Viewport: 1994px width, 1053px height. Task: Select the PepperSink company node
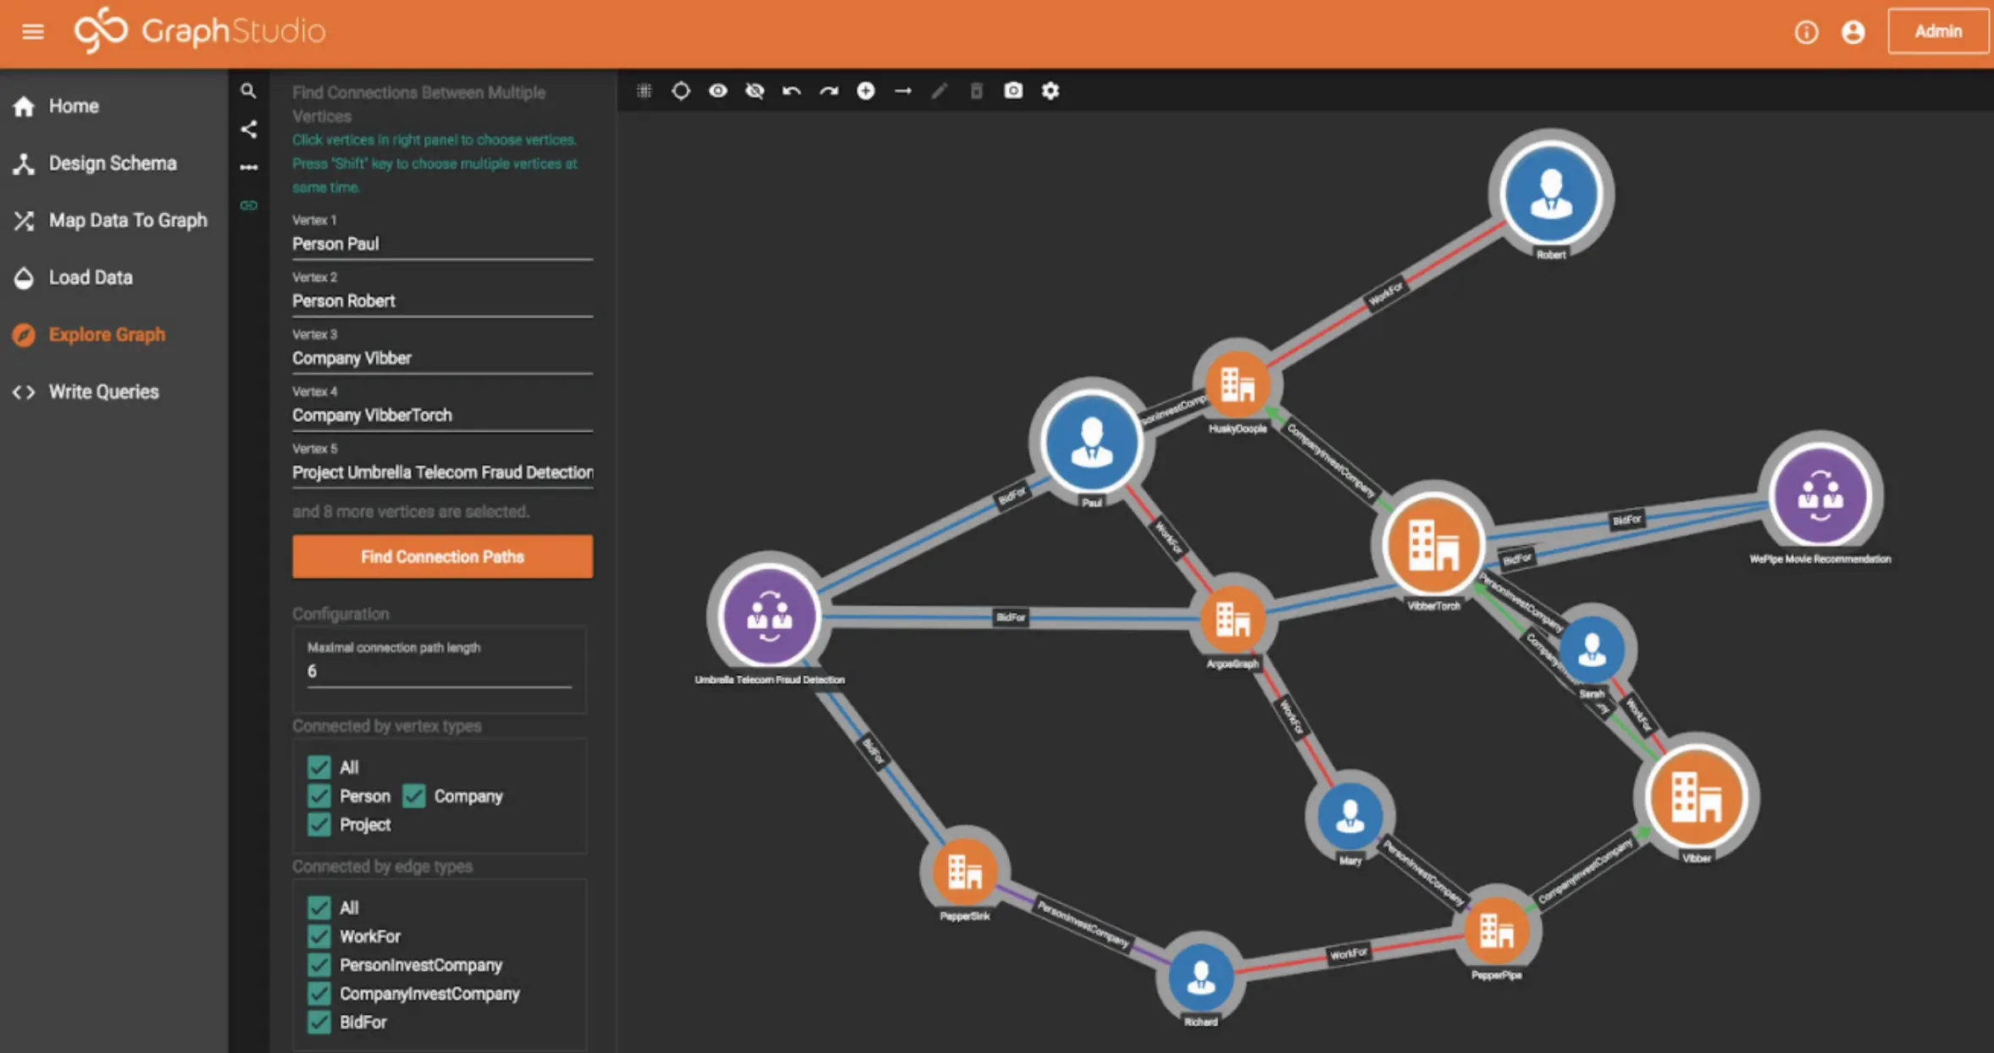pos(964,870)
